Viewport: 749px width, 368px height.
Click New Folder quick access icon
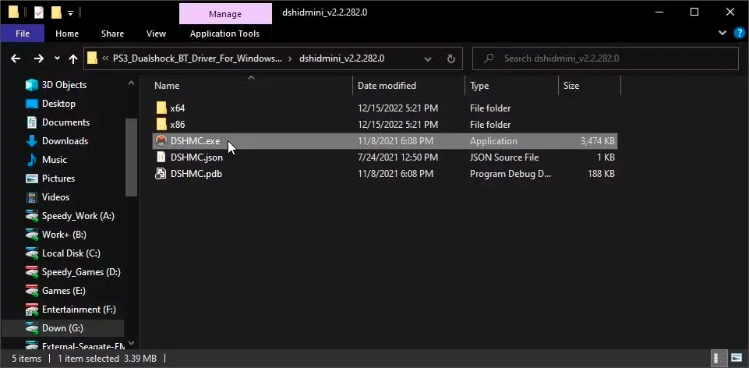[56, 12]
